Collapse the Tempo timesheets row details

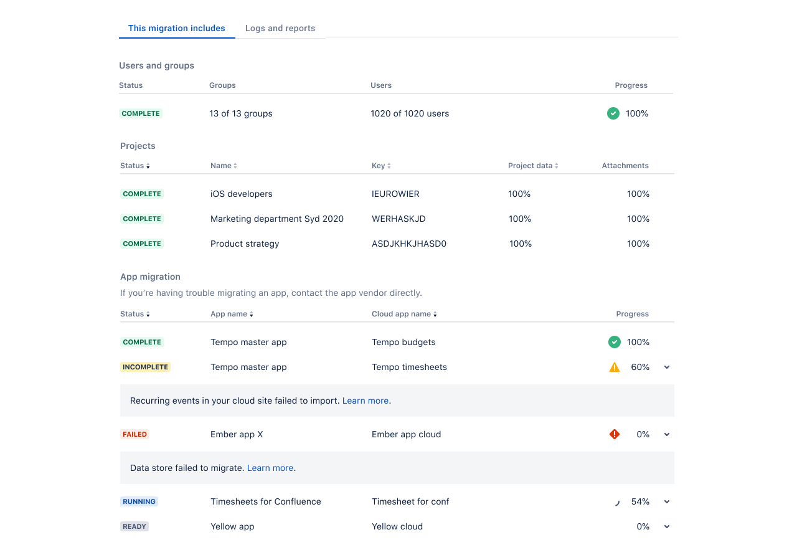pyautogui.click(x=667, y=368)
